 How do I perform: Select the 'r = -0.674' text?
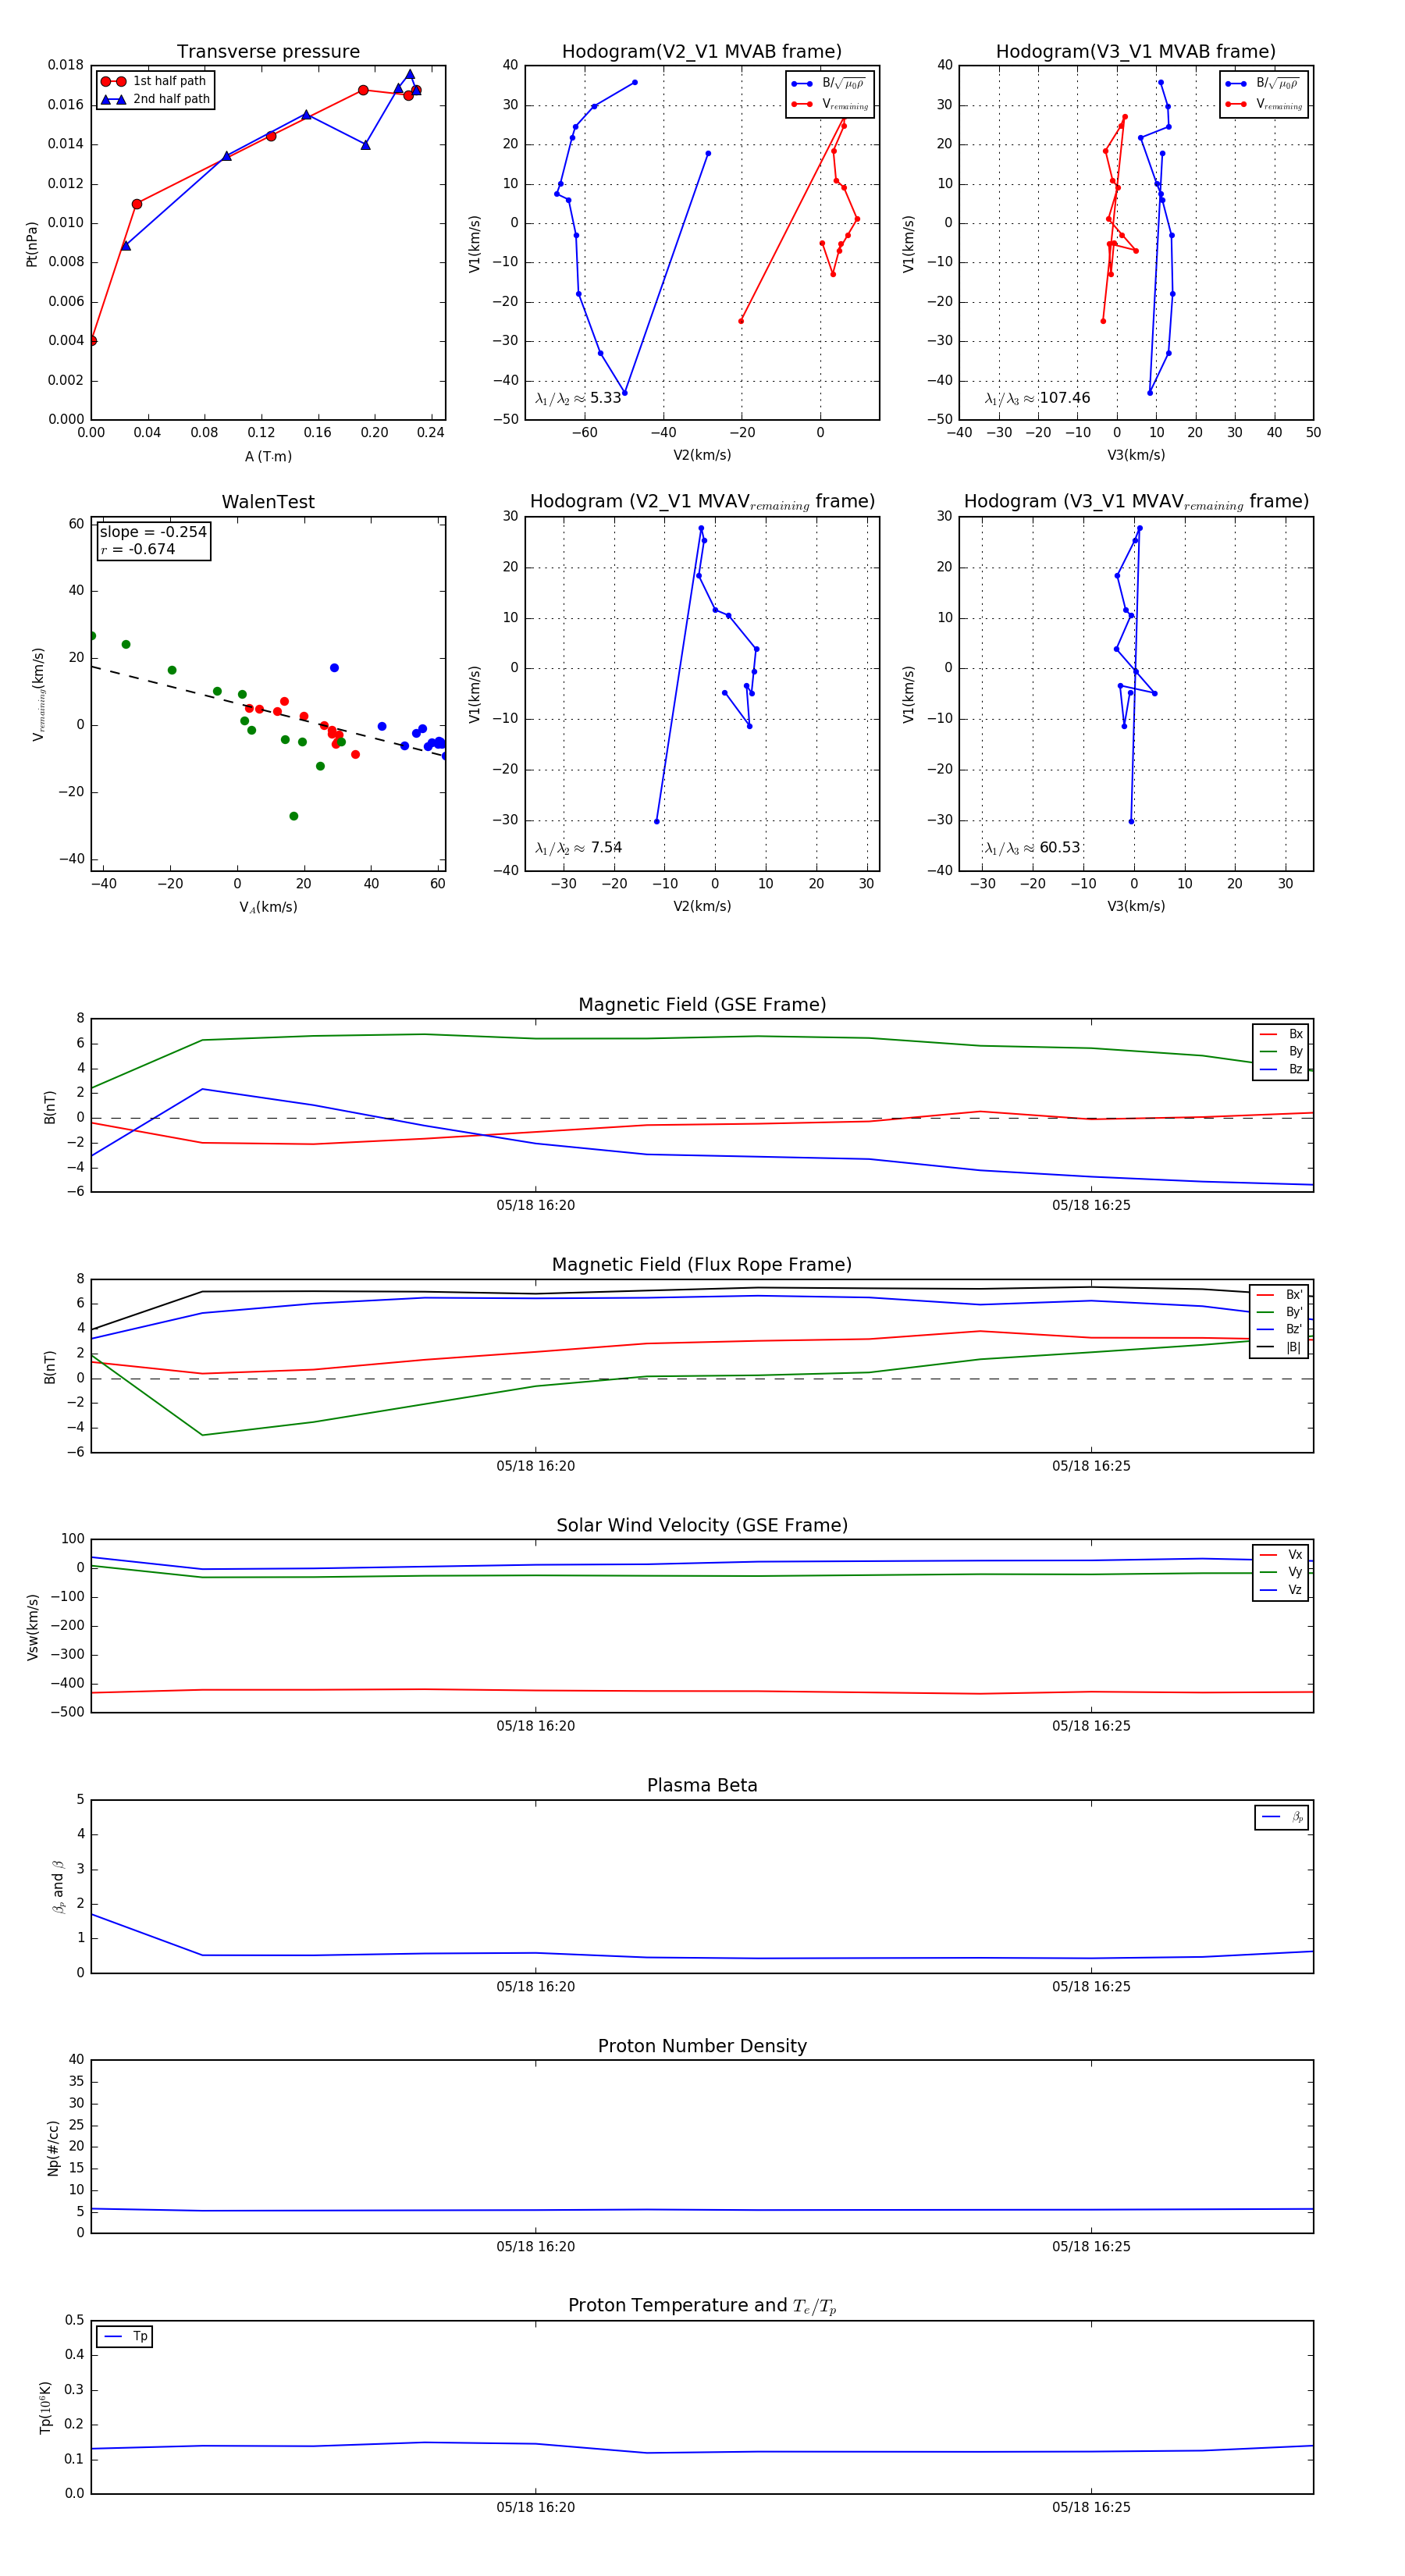[138, 549]
